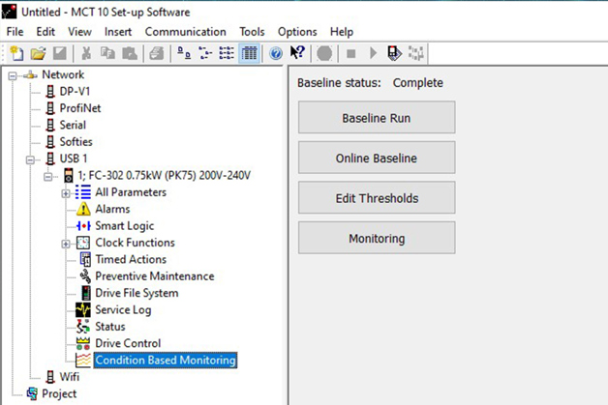Click the round record icon in toolbar
The image size is (608, 405).
(324, 53)
